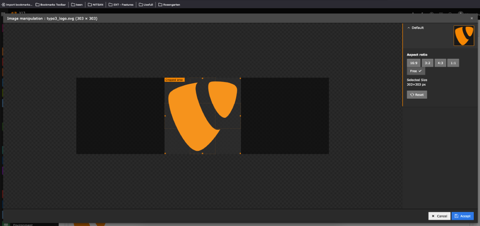Image resolution: width=480 pixels, height=226 pixels.
Task: Reset the crop area
Action: (x=417, y=95)
